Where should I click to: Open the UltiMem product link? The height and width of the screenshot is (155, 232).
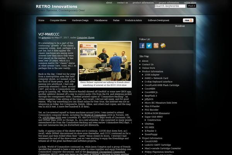coord(149,124)
